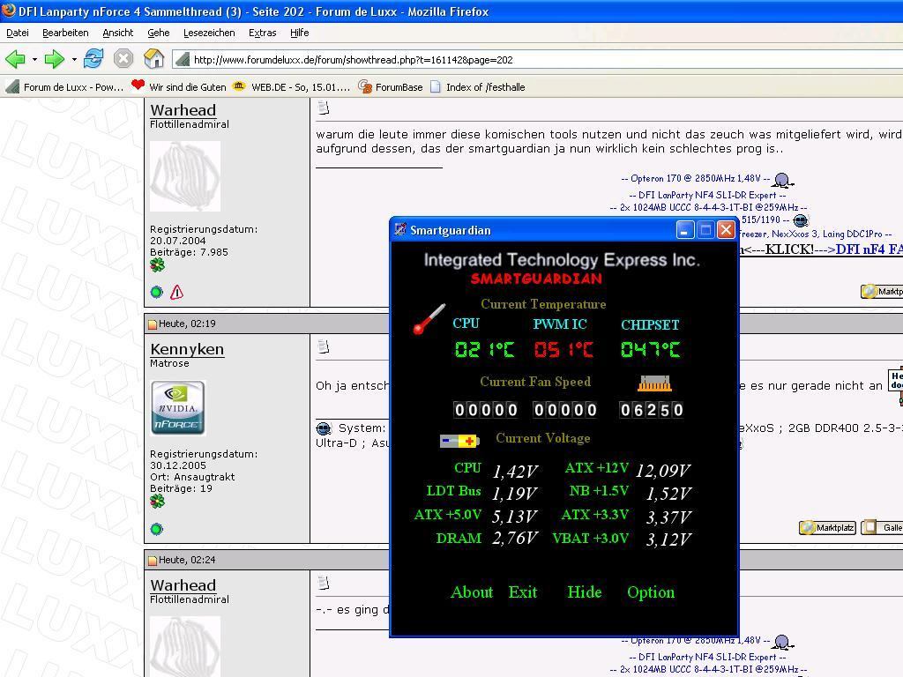
Task: Click the grayed Stop loading button
Action: pos(123,59)
